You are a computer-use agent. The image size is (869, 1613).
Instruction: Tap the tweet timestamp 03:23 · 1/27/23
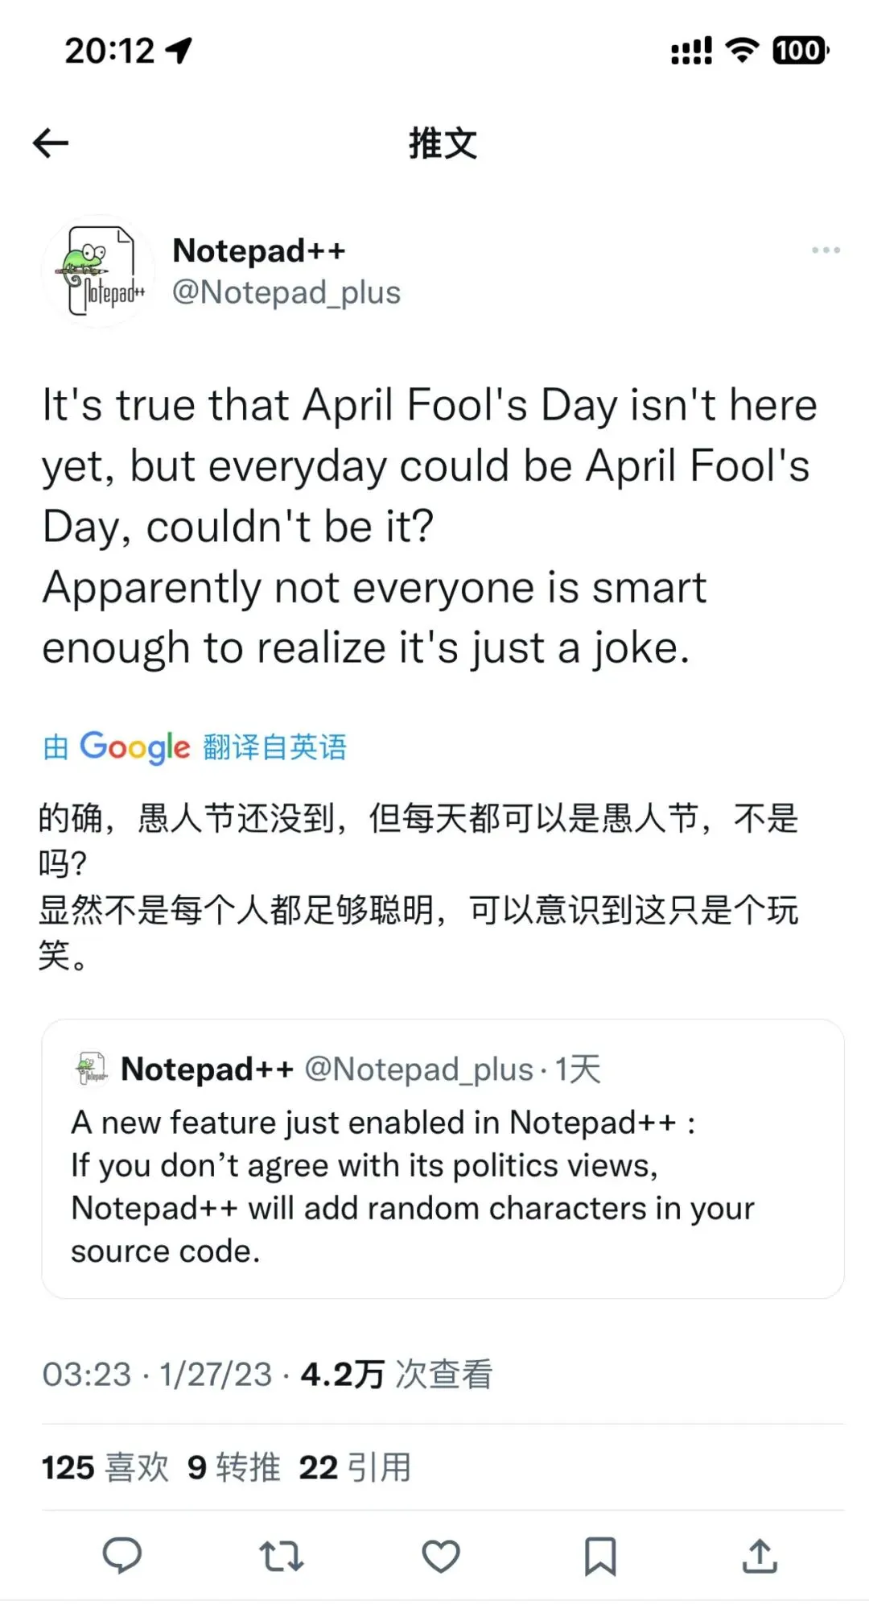(157, 1374)
